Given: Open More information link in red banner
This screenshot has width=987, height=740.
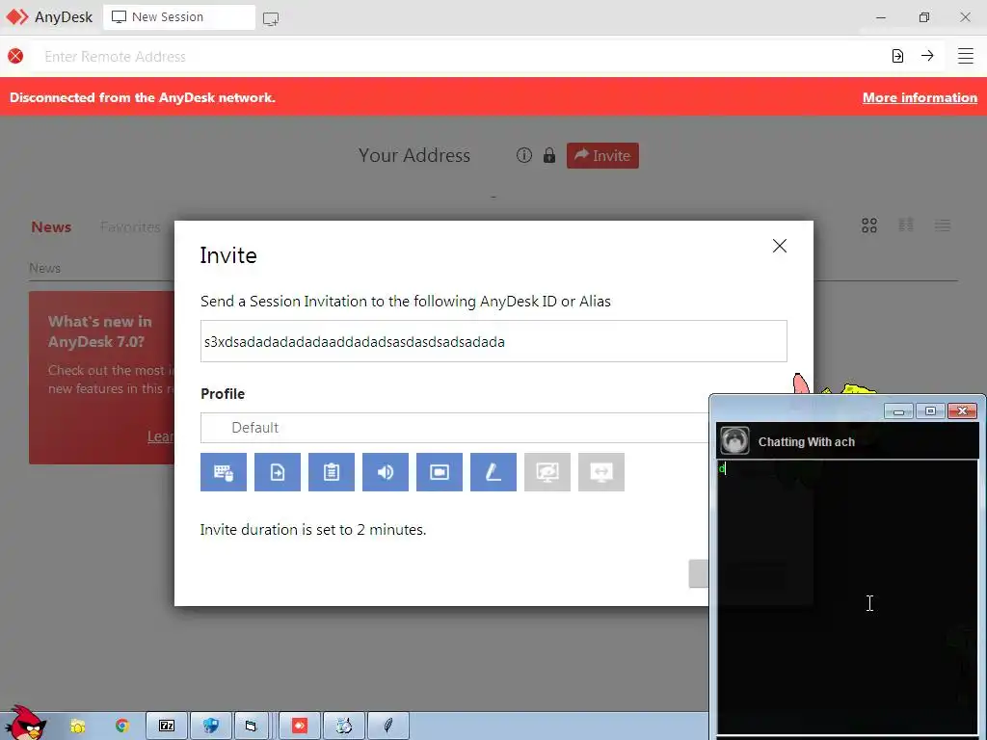Looking at the screenshot, I should click(920, 97).
